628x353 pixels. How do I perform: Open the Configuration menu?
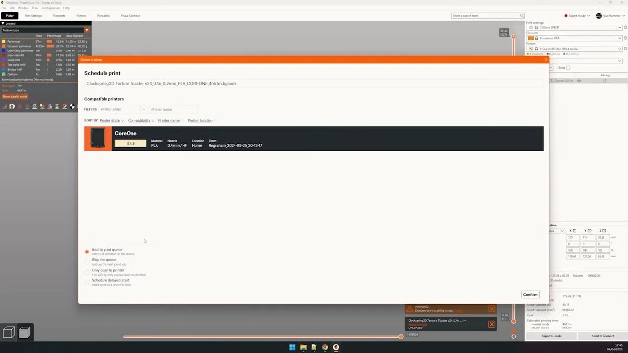pos(51,8)
